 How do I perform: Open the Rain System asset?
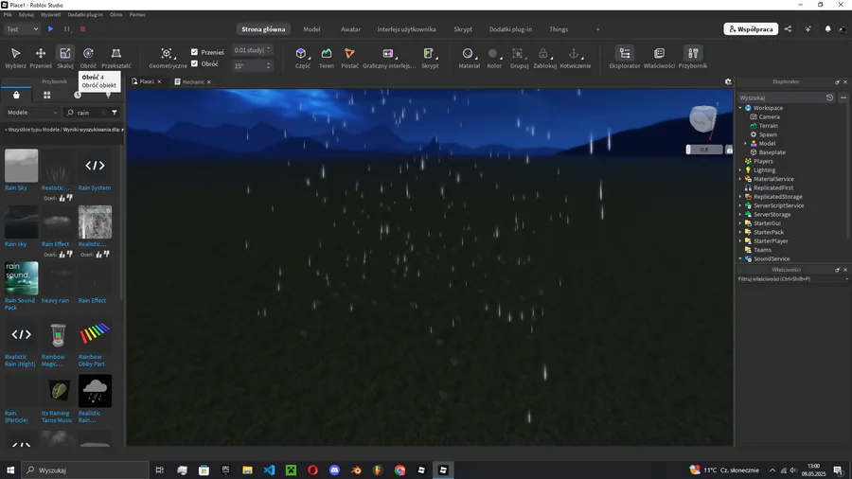pyautogui.click(x=95, y=170)
